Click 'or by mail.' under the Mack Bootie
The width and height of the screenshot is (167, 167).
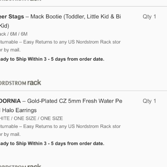coord(10,50)
